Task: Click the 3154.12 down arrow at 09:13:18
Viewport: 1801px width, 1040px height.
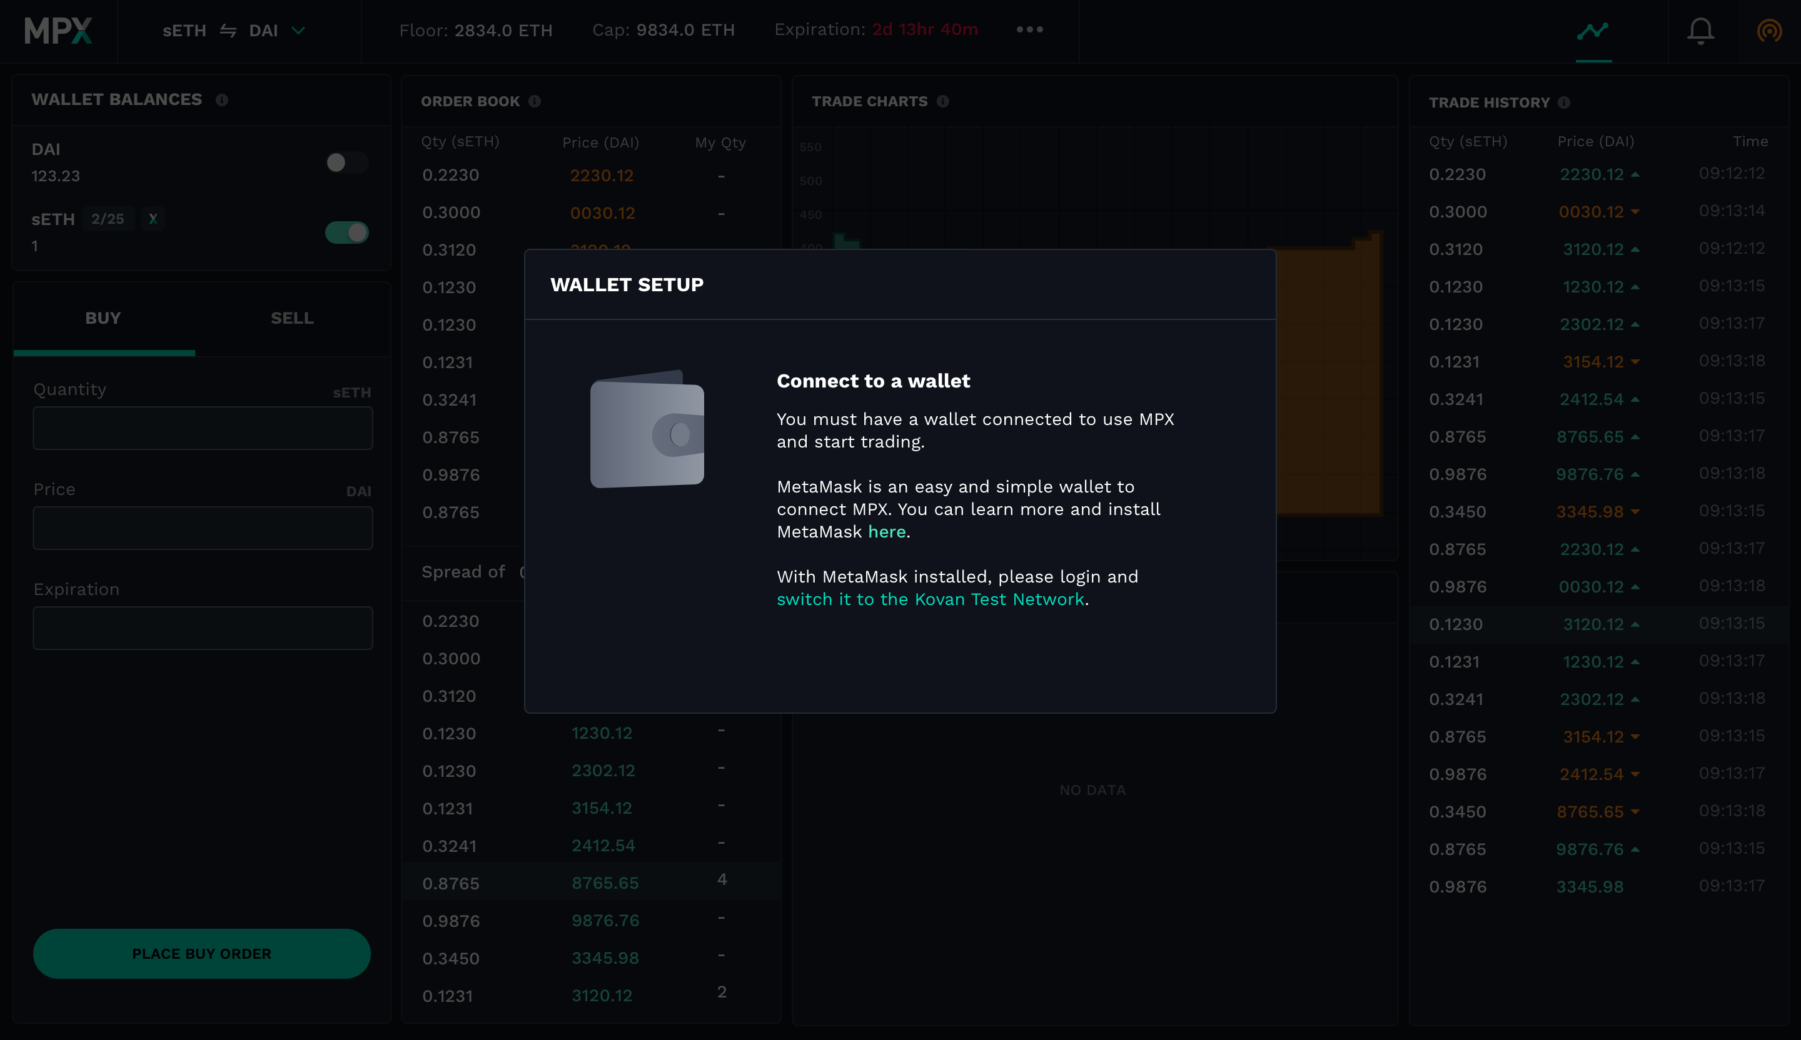Action: click(x=1635, y=362)
